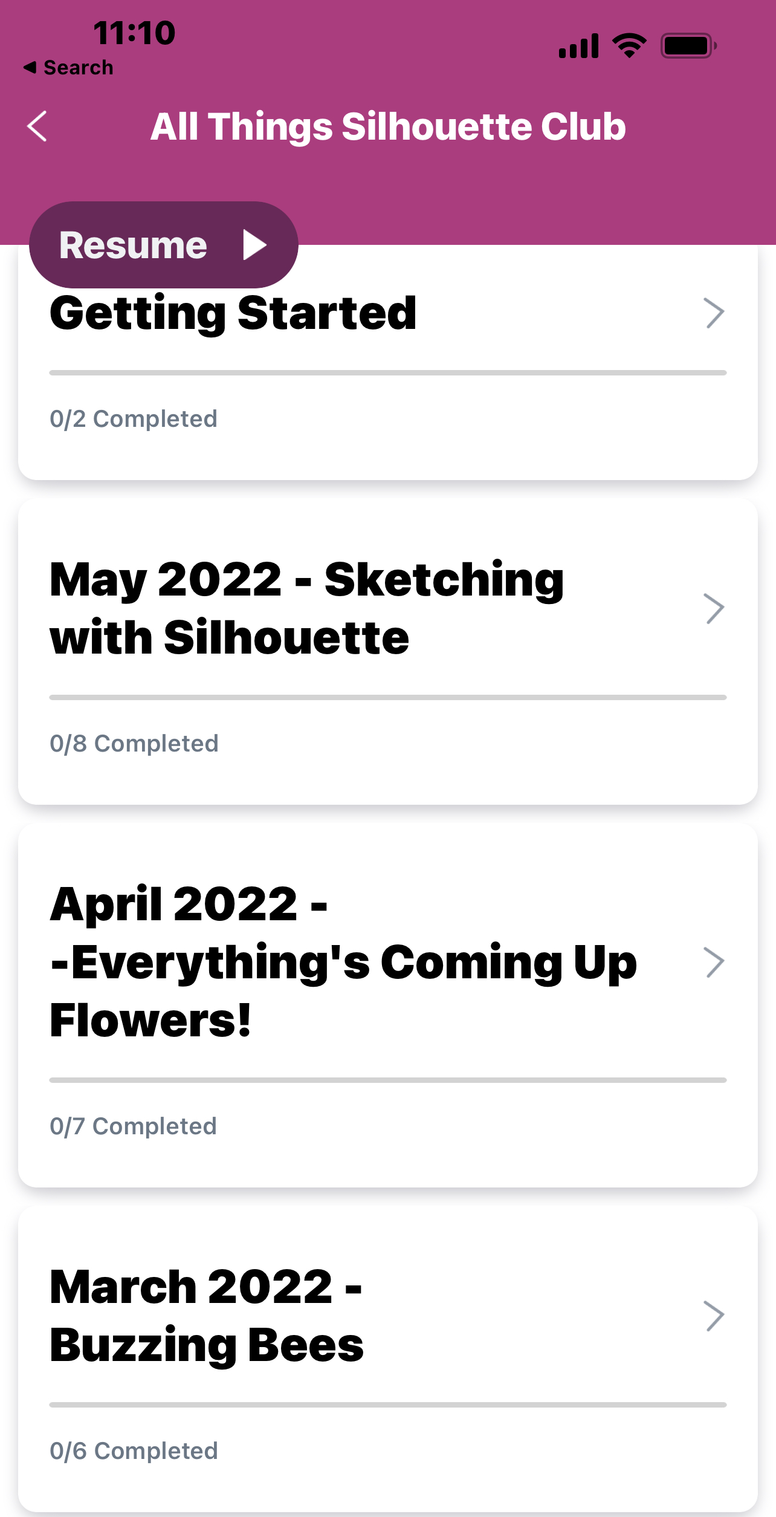Tap the Wi-Fi status icon
776x1517 pixels.
point(629,46)
